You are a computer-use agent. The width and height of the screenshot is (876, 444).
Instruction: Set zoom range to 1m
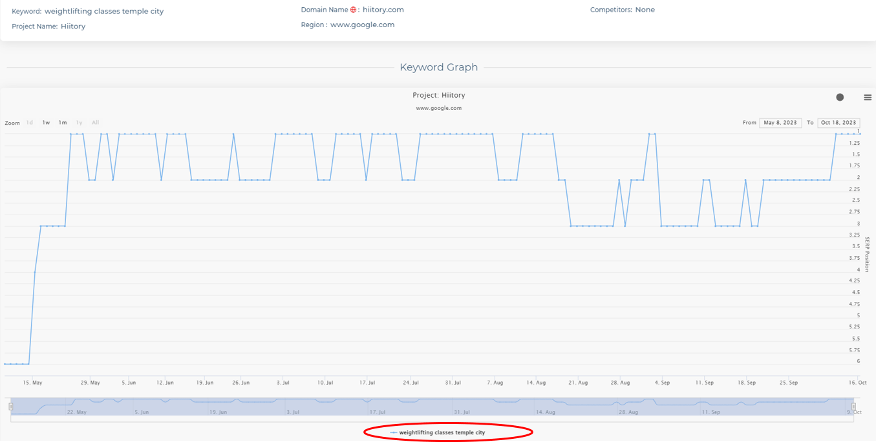tap(63, 123)
